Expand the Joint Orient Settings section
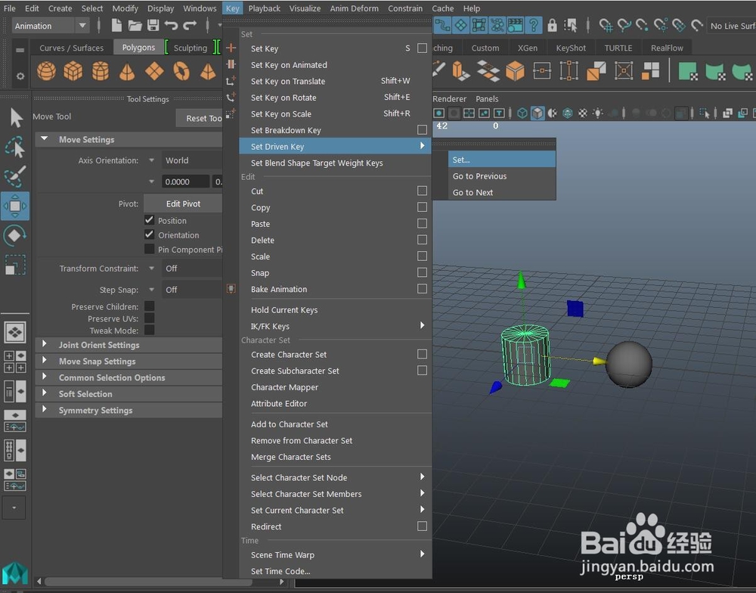This screenshot has width=756, height=593. click(x=45, y=344)
